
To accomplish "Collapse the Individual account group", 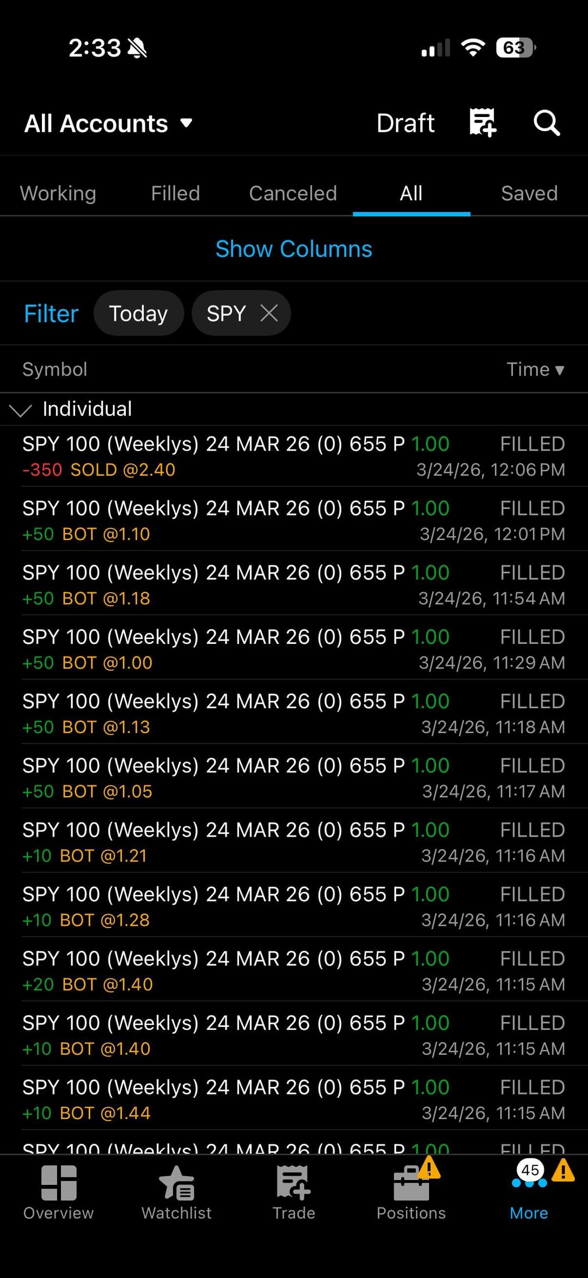I will point(21,410).
